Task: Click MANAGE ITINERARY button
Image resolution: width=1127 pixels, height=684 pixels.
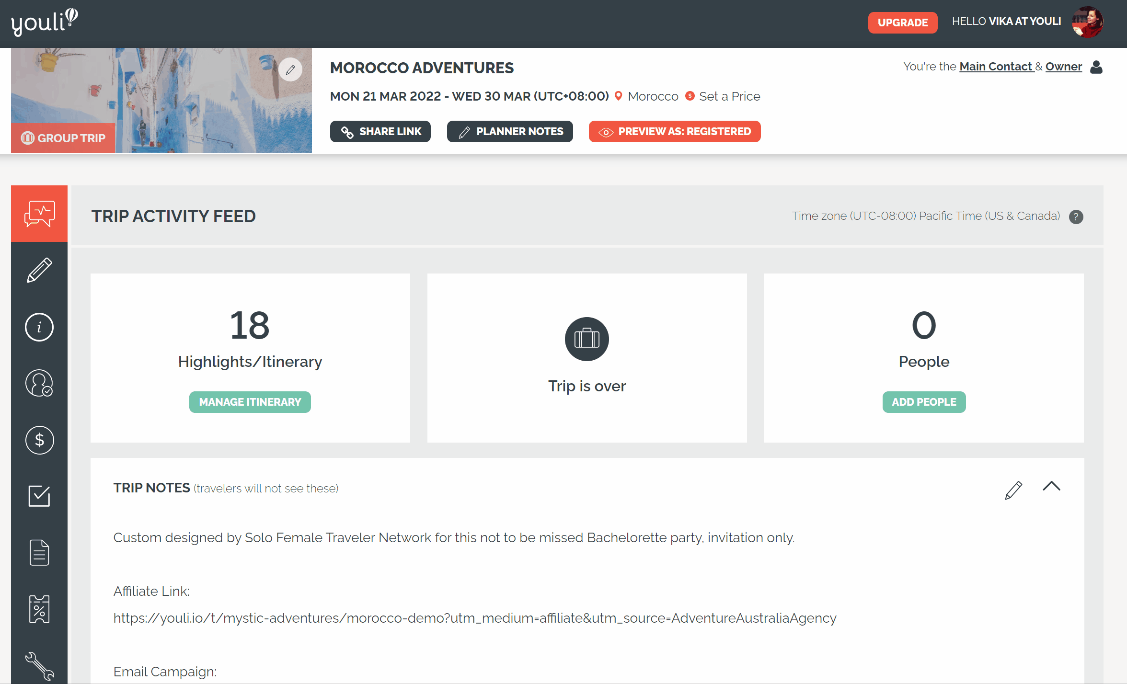Action: 250,401
